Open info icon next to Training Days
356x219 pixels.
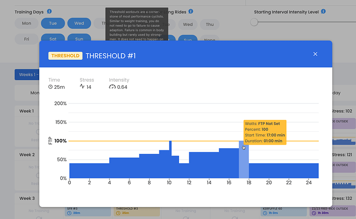(49, 11)
